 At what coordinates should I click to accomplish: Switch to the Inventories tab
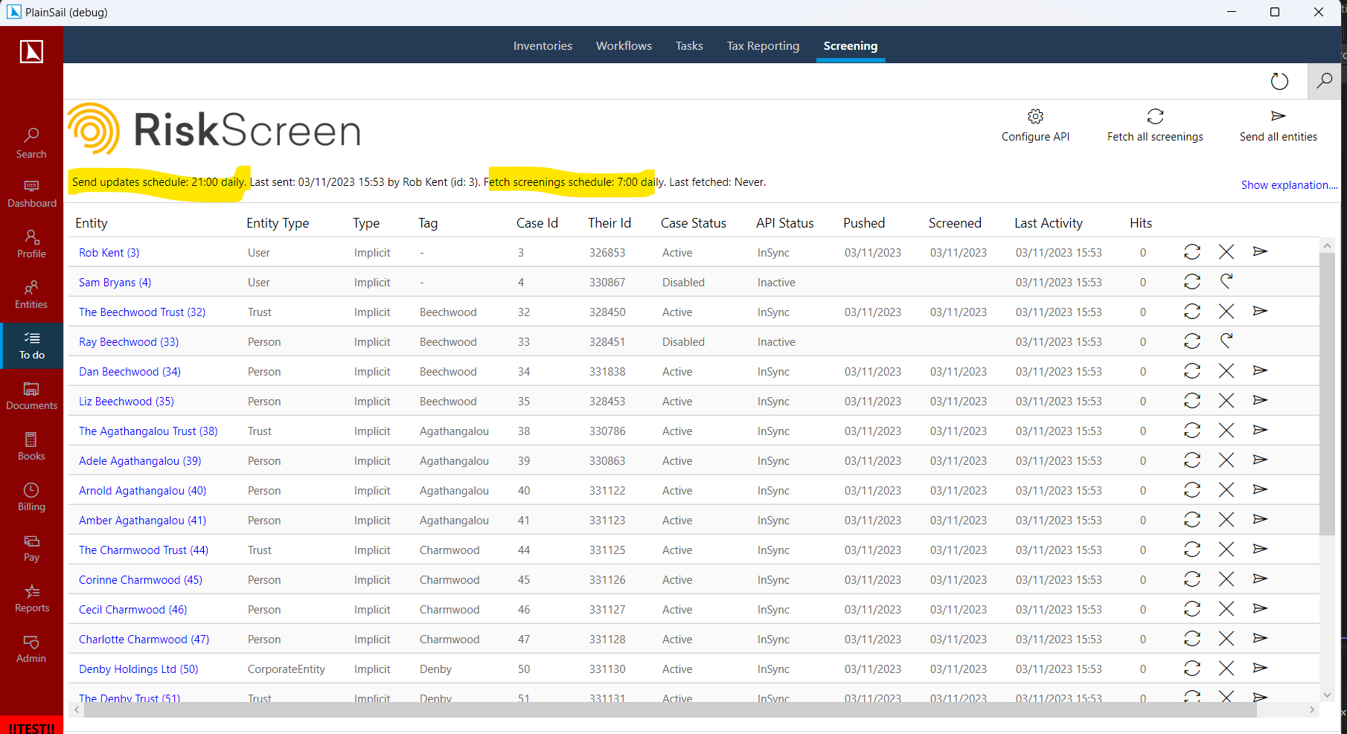(x=543, y=46)
